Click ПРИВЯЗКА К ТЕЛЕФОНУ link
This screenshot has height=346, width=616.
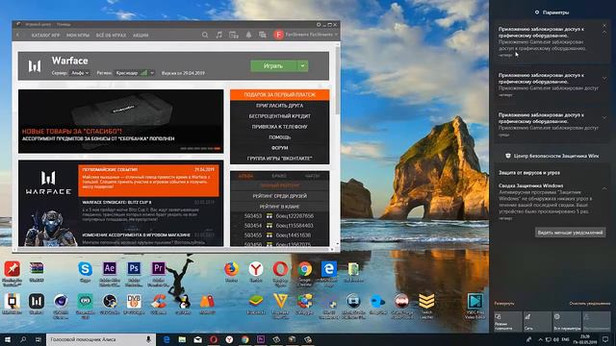pos(280,127)
